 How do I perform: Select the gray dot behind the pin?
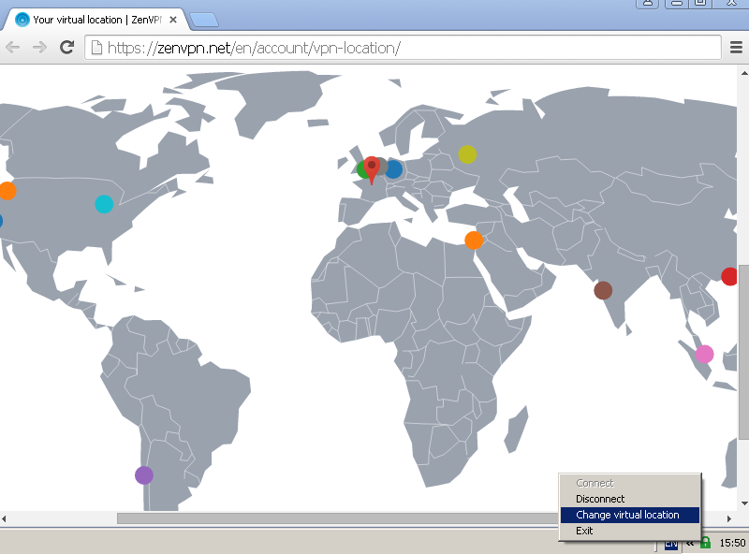click(383, 166)
